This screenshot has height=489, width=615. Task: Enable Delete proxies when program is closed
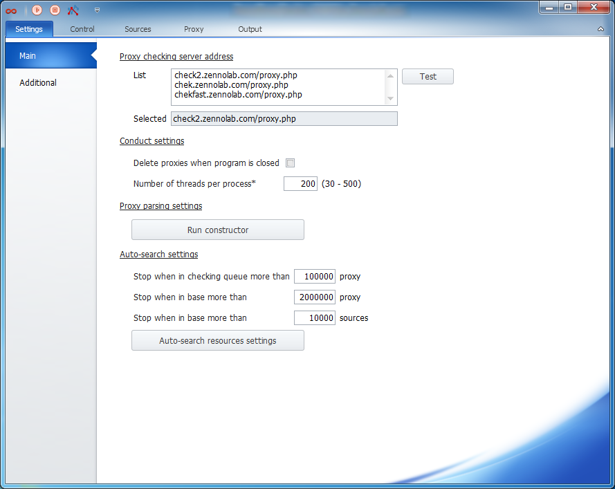point(291,163)
